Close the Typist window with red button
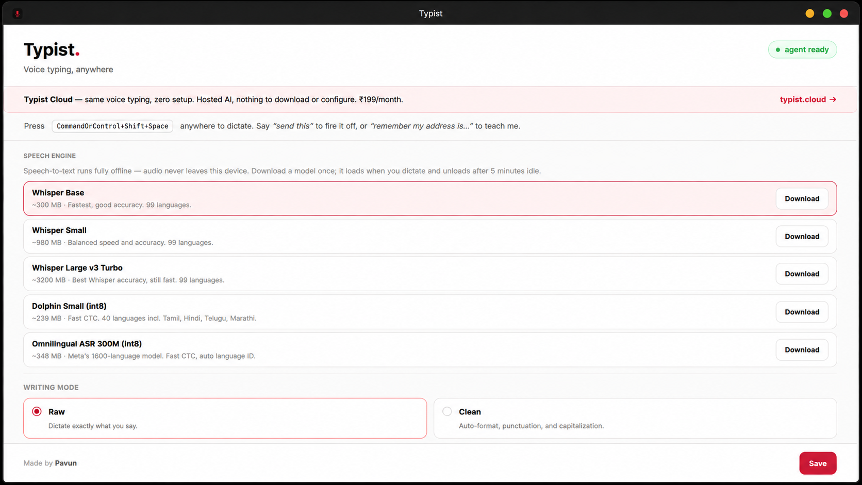The image size is (862, 485). [x=844, y=14]
